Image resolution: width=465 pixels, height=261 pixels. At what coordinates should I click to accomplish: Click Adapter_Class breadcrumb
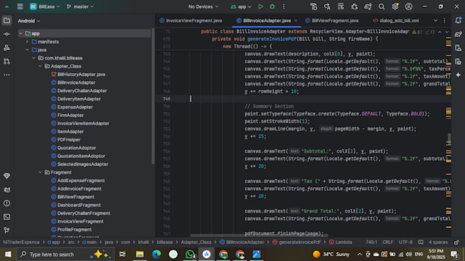tap(196, 243)
